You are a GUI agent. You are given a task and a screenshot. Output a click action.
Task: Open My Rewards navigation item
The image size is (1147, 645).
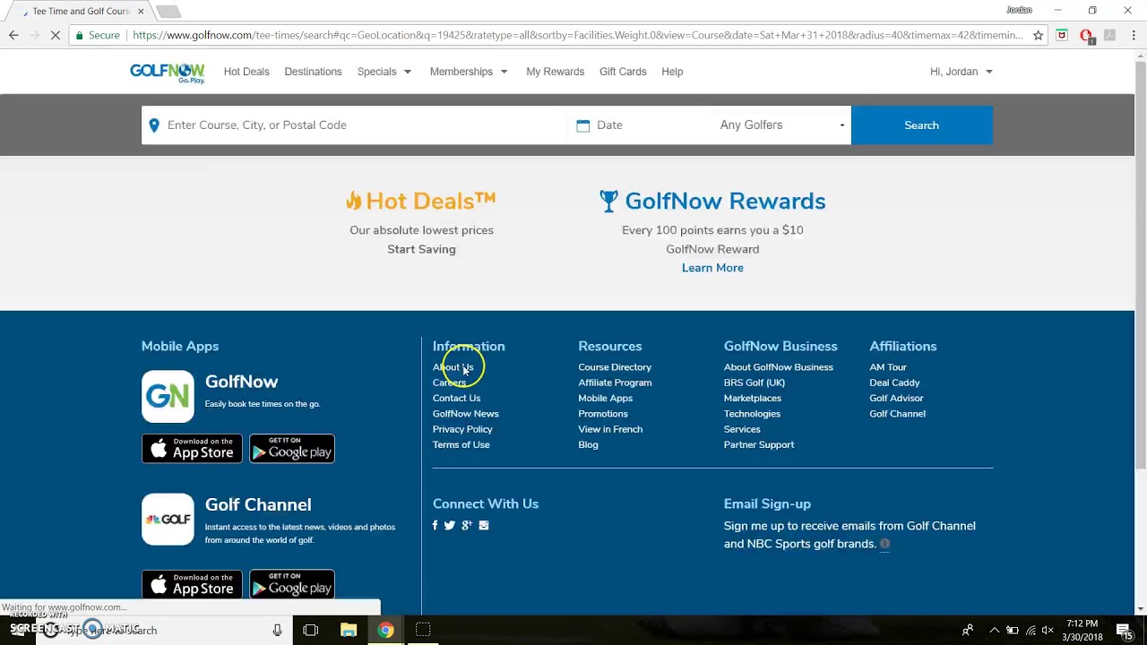point(555,72)
